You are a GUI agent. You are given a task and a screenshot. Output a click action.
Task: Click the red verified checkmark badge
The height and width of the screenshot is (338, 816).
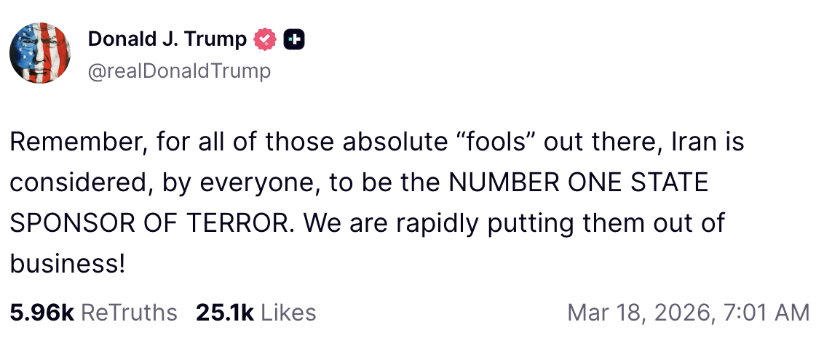[265, 41]
